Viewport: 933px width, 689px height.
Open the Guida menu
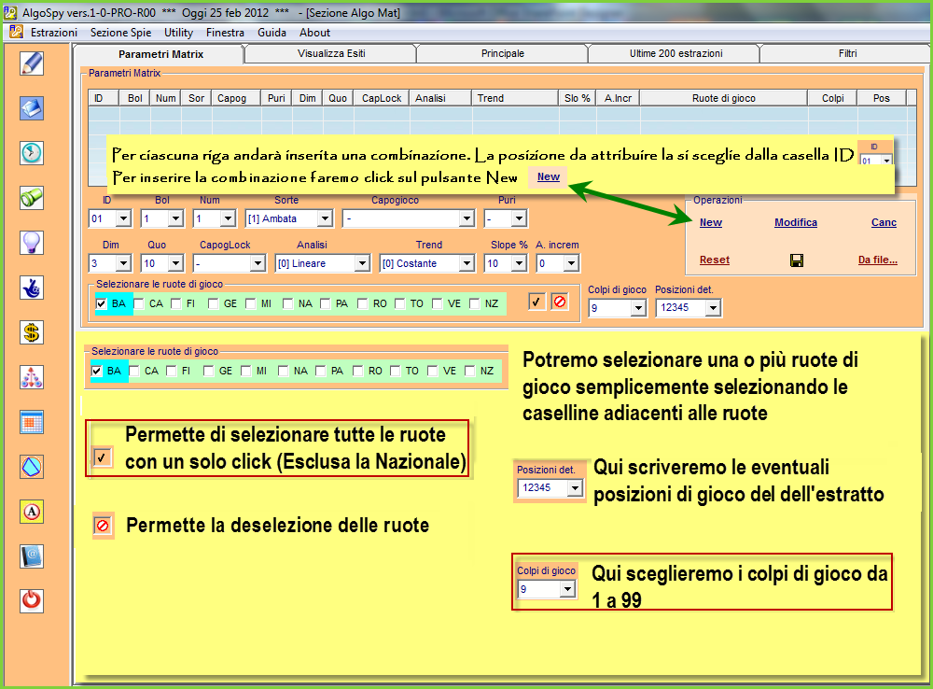click(x=272, y=32)
